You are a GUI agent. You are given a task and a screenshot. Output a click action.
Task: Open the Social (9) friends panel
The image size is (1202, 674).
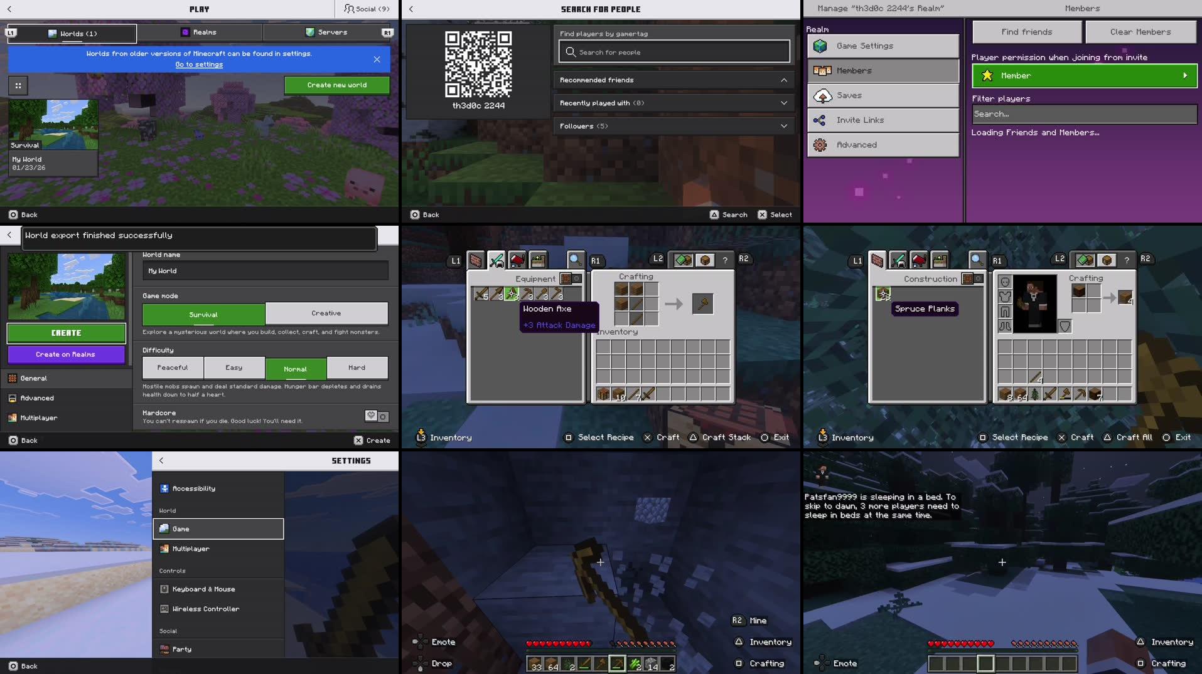coord(367,9)
